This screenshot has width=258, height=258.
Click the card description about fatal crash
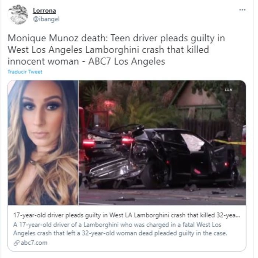pyautogui.click(x=120, y=229)
